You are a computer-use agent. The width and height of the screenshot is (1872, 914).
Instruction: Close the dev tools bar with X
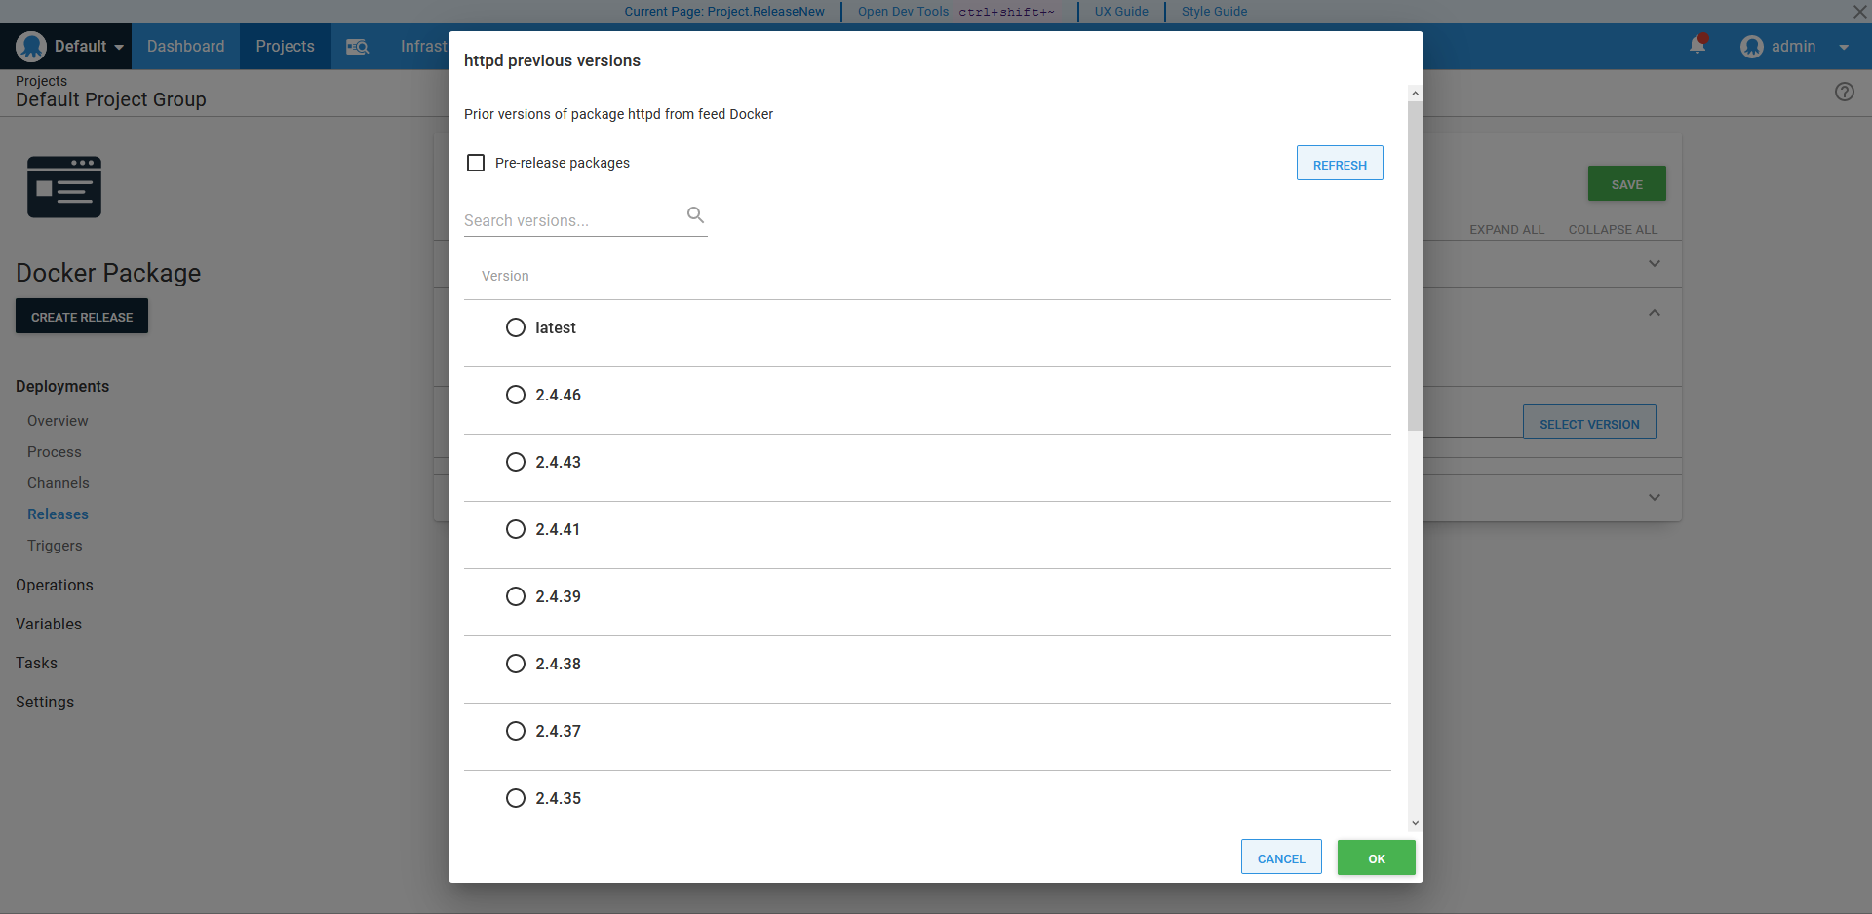coord(1859,12)
